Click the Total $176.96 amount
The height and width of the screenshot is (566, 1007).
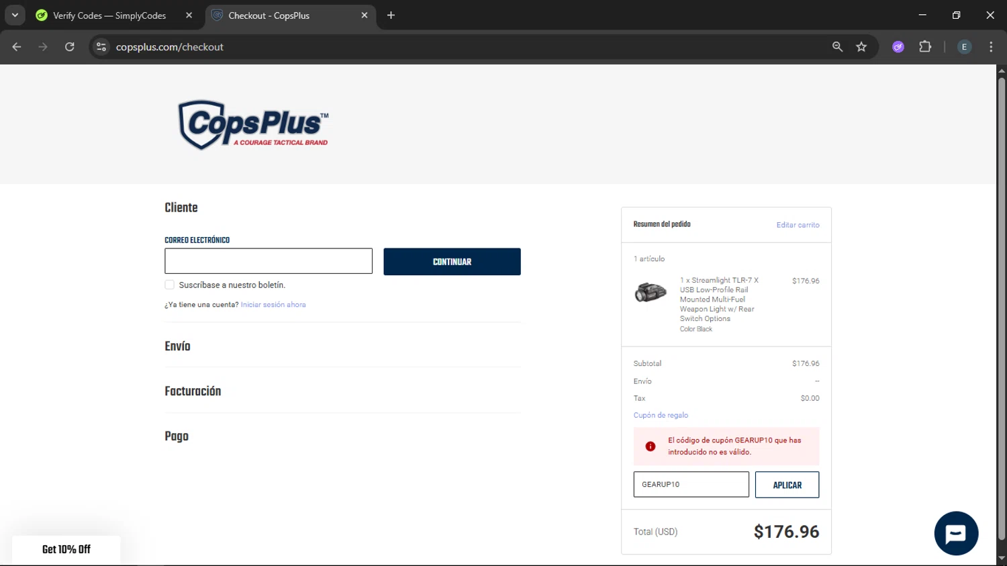(786, 532)
